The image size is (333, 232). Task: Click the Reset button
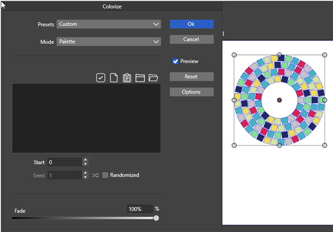pyautogui.click(x=191, y=77)
